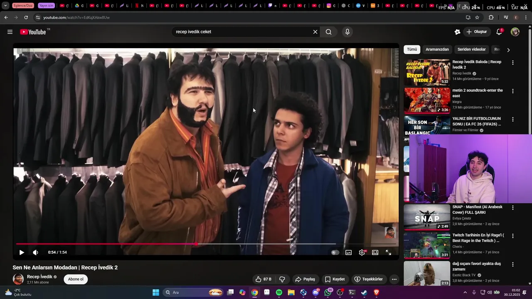Turn on subtitles in player
The image size is (532, 299).
click(349, 252)
